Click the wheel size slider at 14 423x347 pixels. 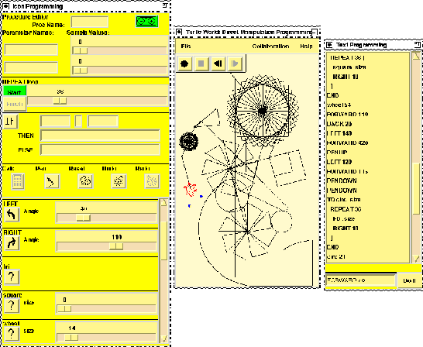click(x=71, y=337)
